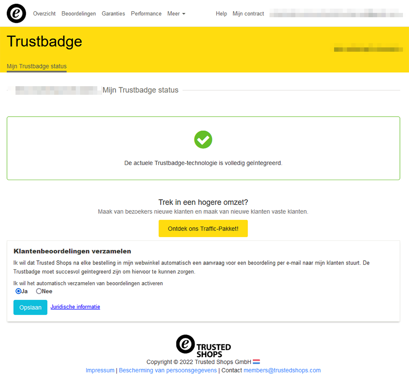Expand the Meer dropdown menu
Viewport: 409px width, 374px height.
tap(177, 13)
